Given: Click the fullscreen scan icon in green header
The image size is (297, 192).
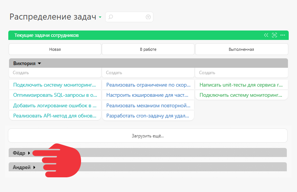Looking at the screenshot, I should (274, 35).
